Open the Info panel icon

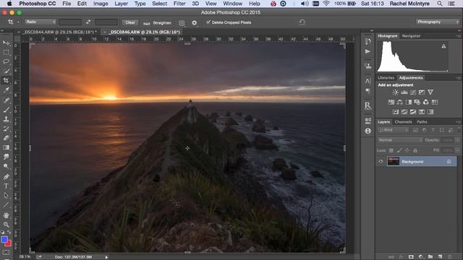point(368,131)
